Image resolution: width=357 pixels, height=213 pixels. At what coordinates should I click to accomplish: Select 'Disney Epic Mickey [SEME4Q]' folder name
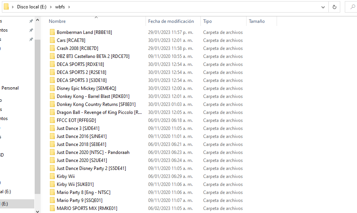pos(86,88)
